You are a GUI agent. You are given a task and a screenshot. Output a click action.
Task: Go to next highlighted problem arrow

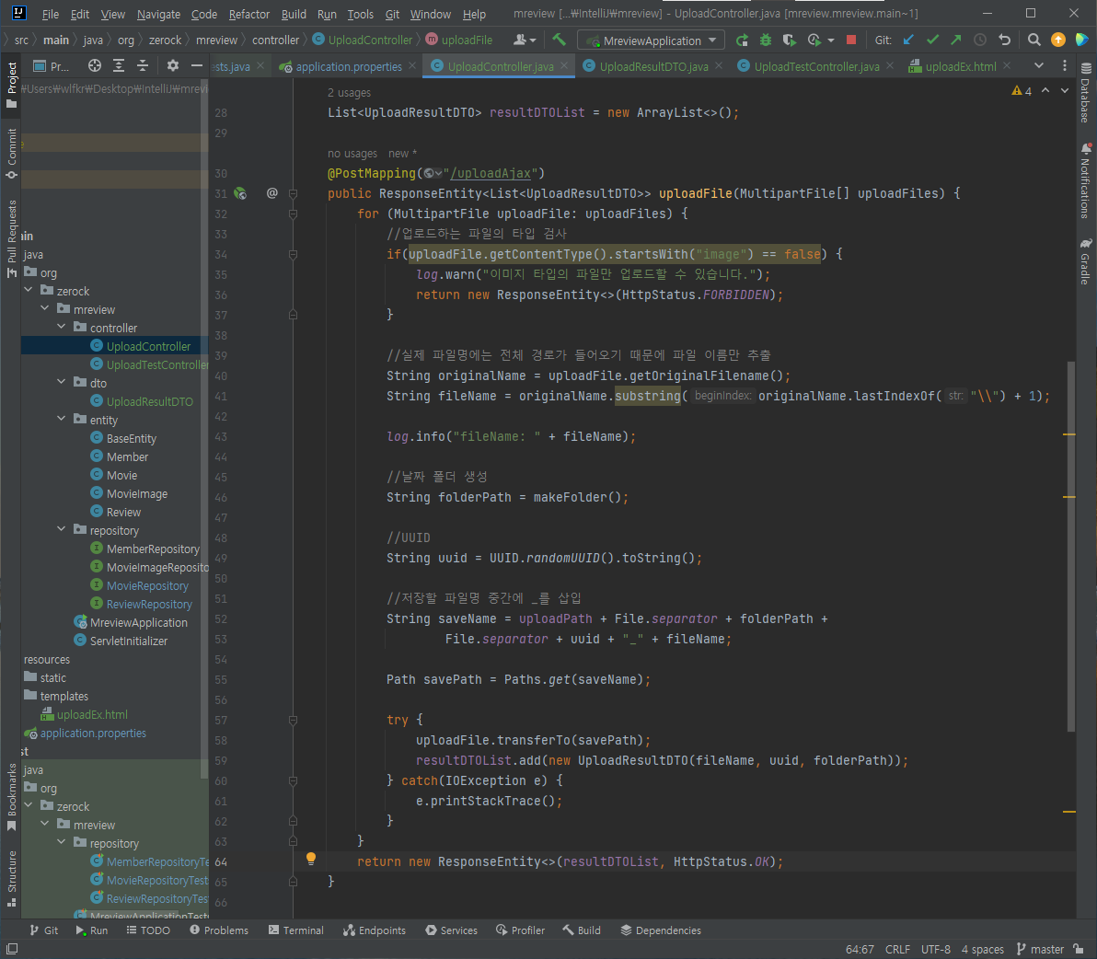click(x=1065, y=91)
